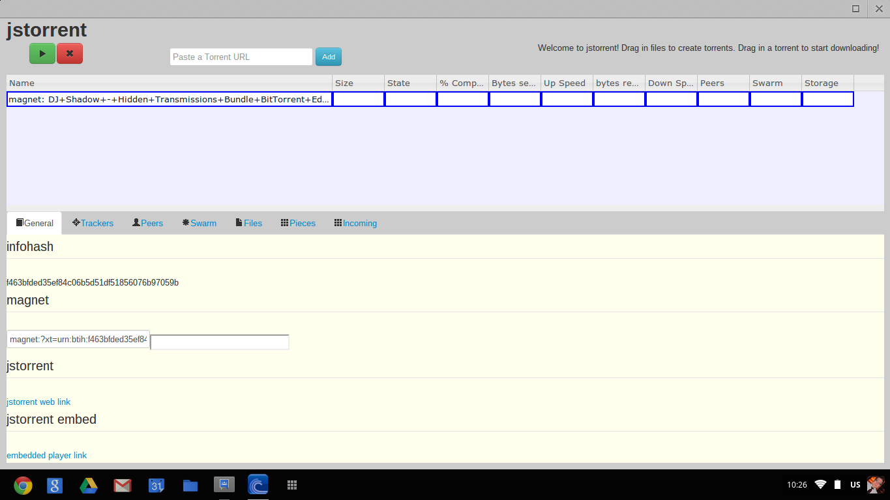Open the Peers tab in the details panel

click(147, 223)
